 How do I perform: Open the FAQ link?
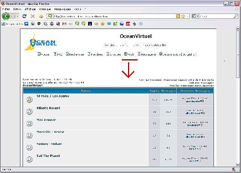pos(58,54)
